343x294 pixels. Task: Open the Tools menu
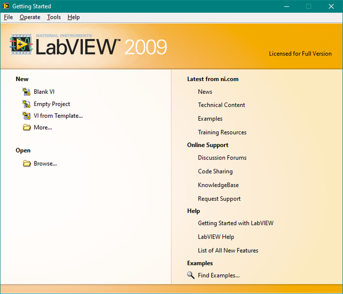(x=54, y=17)
